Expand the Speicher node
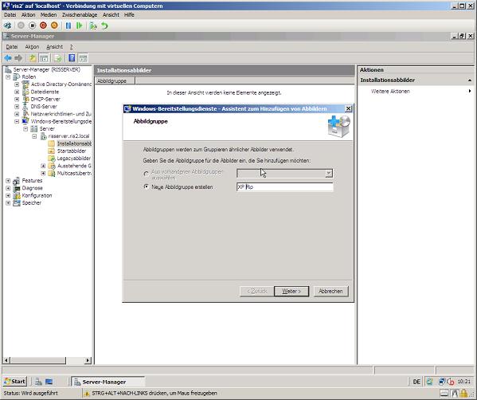 (x=8, y=202)
